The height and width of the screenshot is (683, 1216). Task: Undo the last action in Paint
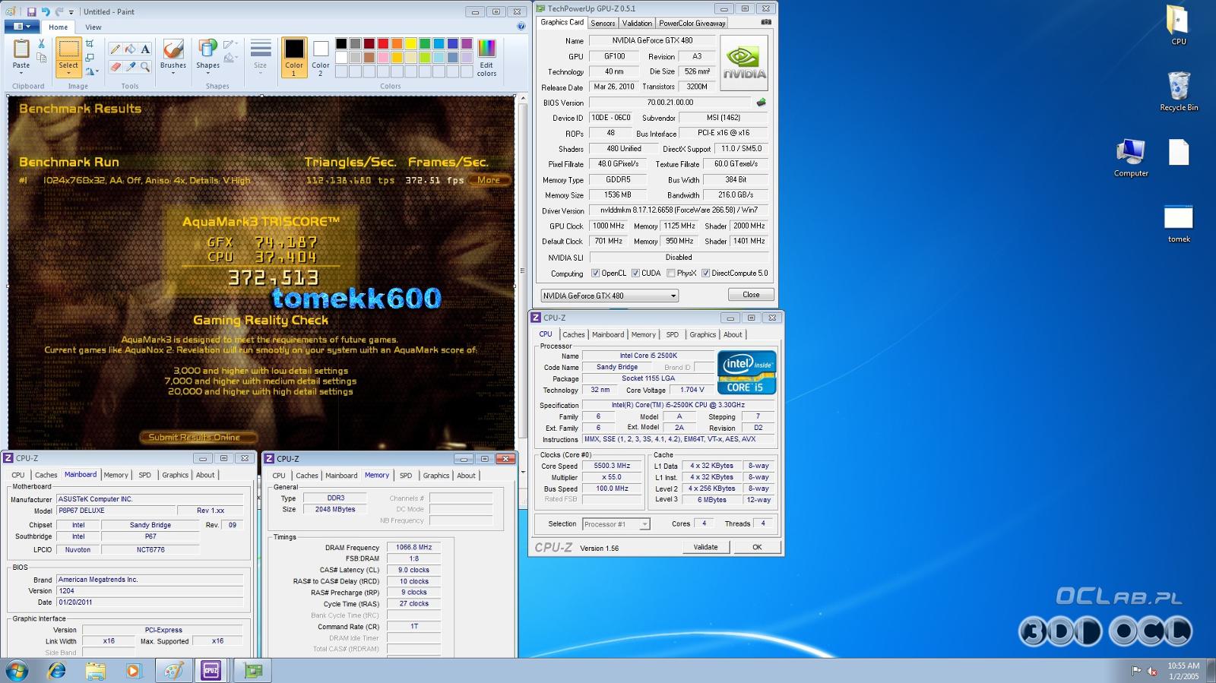(45, 11)
